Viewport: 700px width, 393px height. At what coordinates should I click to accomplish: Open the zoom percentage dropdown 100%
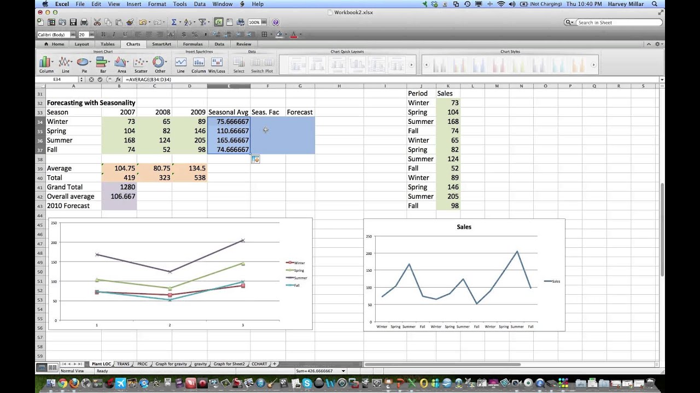click(265, 22)
